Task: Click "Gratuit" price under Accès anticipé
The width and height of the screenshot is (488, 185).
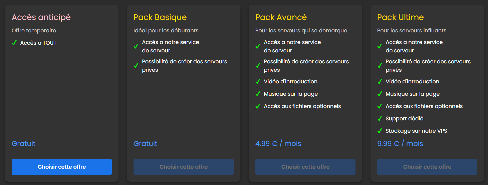Action: coord(23,144)
